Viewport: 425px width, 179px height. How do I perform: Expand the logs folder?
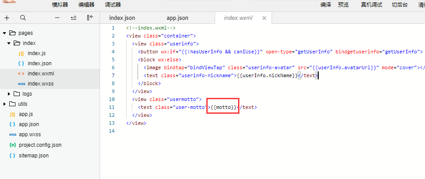coord(9,94)
